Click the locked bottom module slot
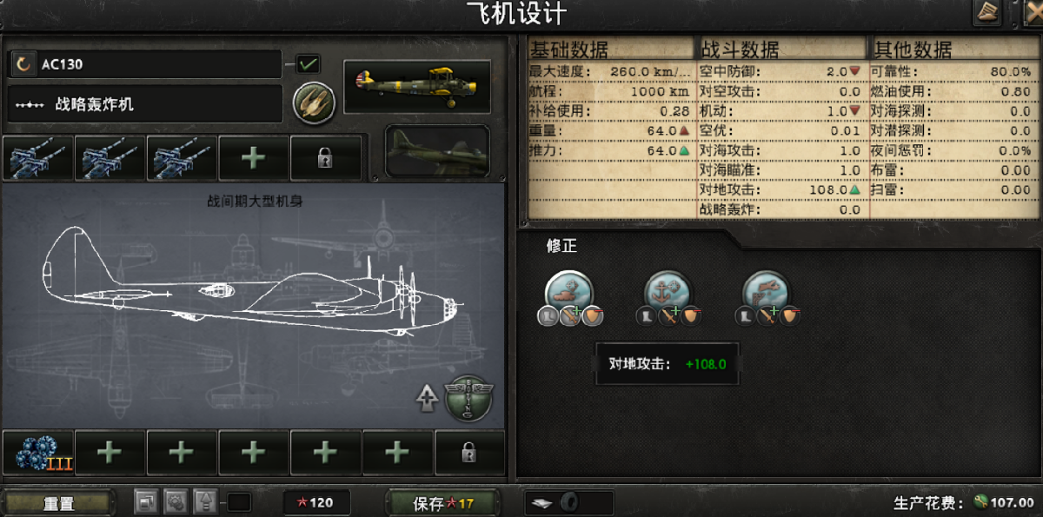1043x517 pixels. click(469, 453)
